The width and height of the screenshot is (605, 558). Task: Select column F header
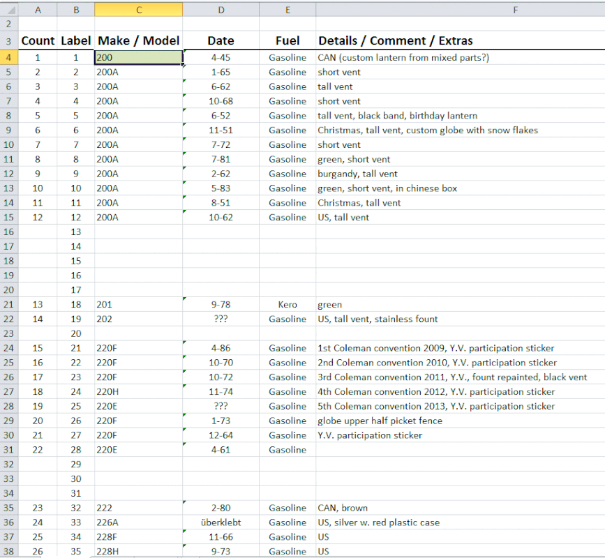pos(461,10)
